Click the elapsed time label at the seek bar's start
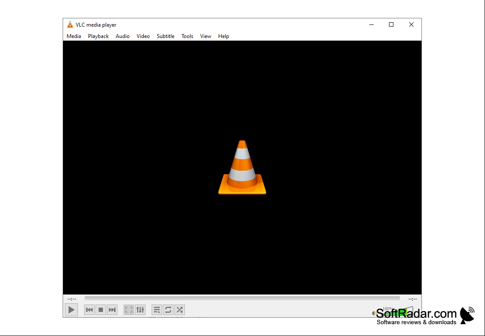 [72, 299]
